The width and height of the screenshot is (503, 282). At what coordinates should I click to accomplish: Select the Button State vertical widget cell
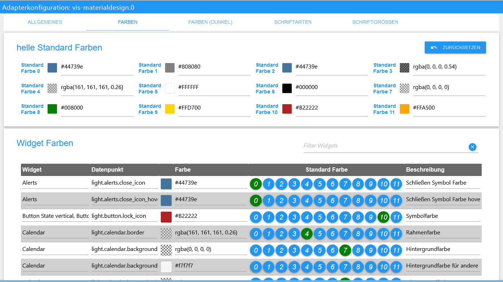[x=56, y=216]
